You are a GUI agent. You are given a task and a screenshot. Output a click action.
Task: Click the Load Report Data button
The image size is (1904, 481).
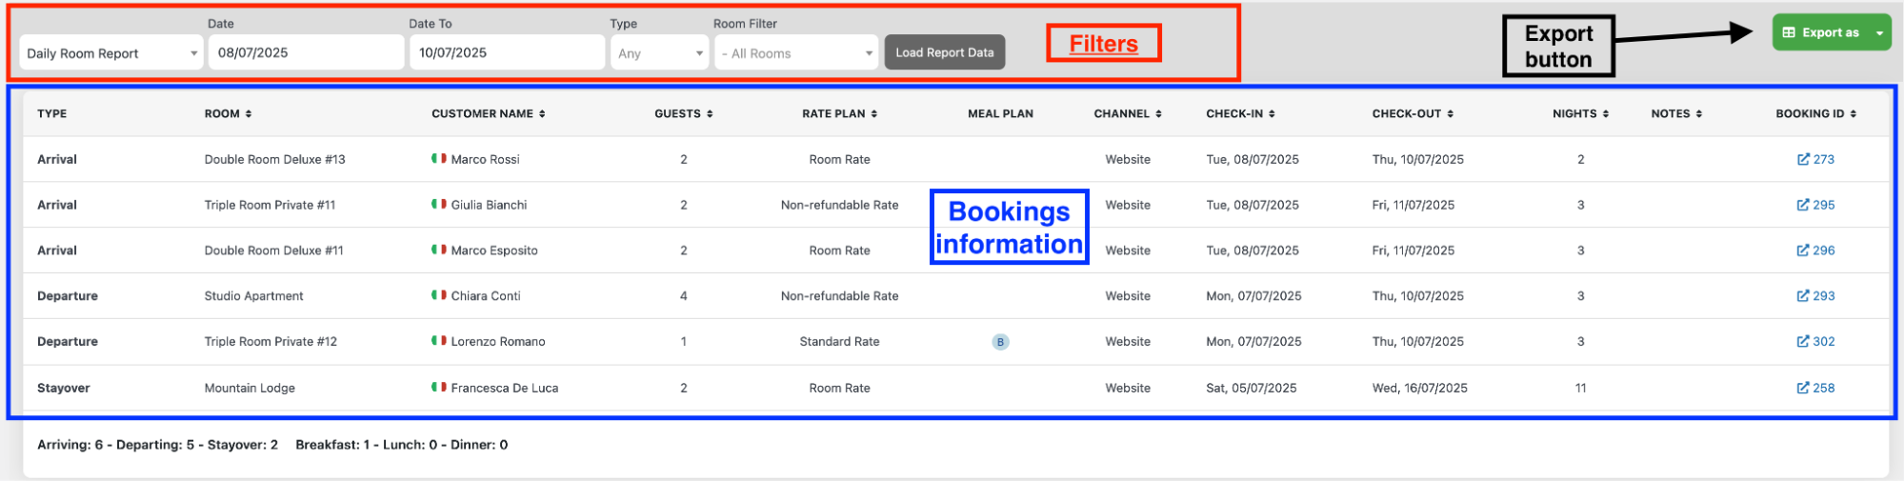(944, 52)
